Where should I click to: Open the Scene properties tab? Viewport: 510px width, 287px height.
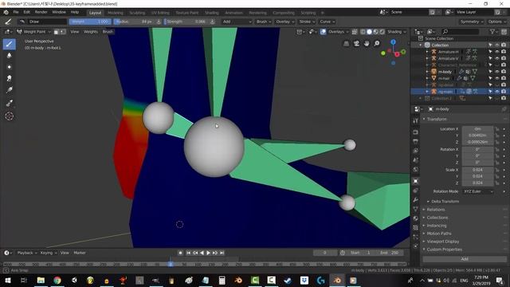tap(416, 159)
